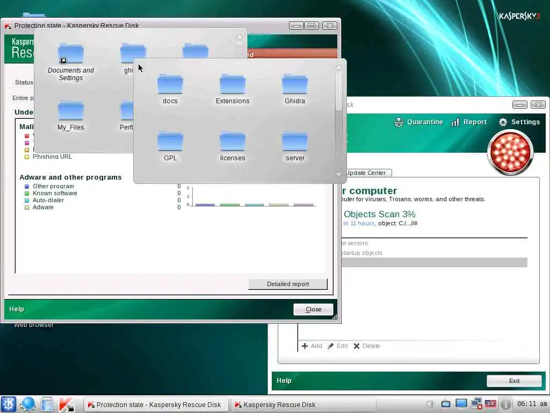
Task: Close the Protection state dialog via Close button
Action: (x=313, y=309)
